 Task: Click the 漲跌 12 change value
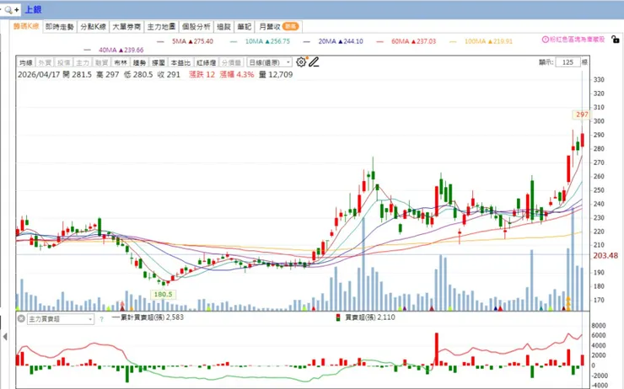pos(202,75)
